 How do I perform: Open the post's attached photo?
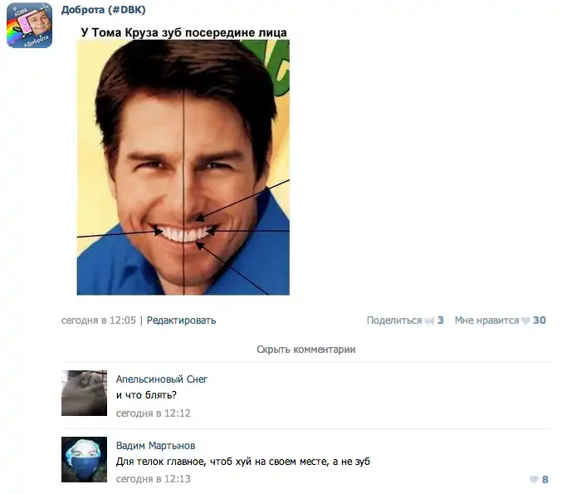tap(183, 167)
